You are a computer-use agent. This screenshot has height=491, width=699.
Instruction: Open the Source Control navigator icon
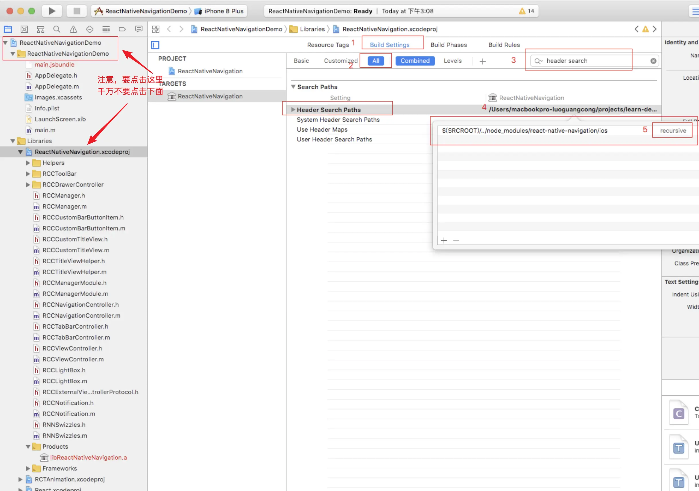(x=24, y=29)
